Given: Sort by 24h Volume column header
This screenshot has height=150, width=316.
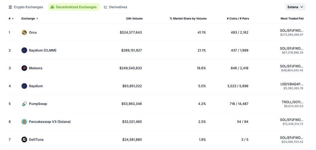Looking at the screenshot, I should pyautogui.click(x=134, y=19).
